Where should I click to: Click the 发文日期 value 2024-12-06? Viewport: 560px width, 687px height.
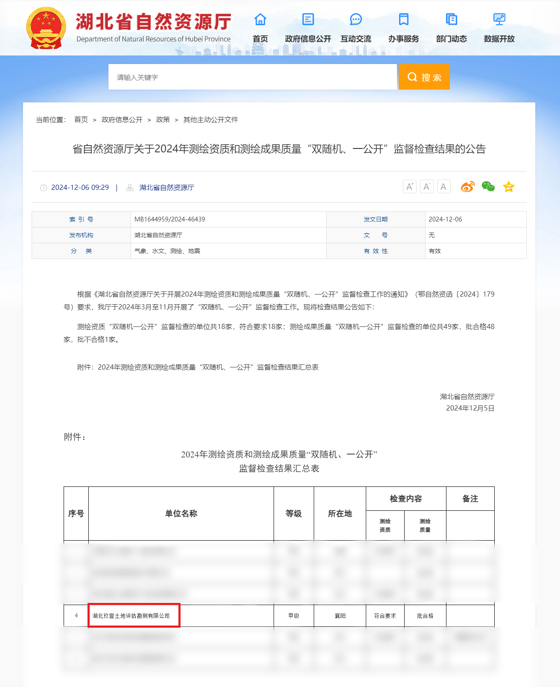click(x=445, y=219)
